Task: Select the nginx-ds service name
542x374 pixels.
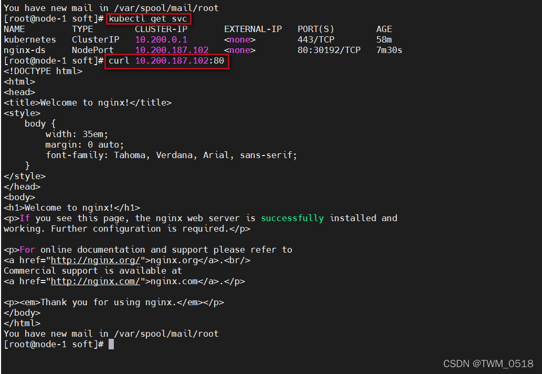Action: pos(25,50)
